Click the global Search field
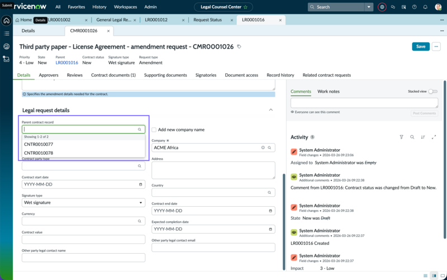 click(x=336, y=7)
